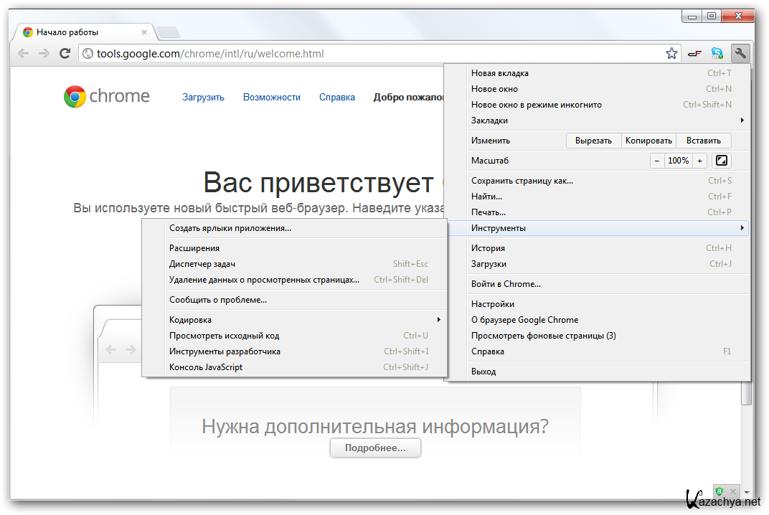The height and width of the screenshot is (515, 769).
Task: Decrease zoom with the minus button
Action: [657, 161]
